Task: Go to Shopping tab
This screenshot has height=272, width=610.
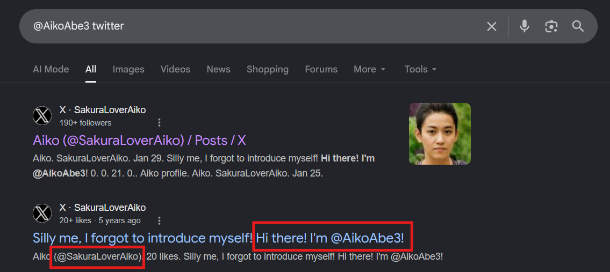Action: (268, 69)
